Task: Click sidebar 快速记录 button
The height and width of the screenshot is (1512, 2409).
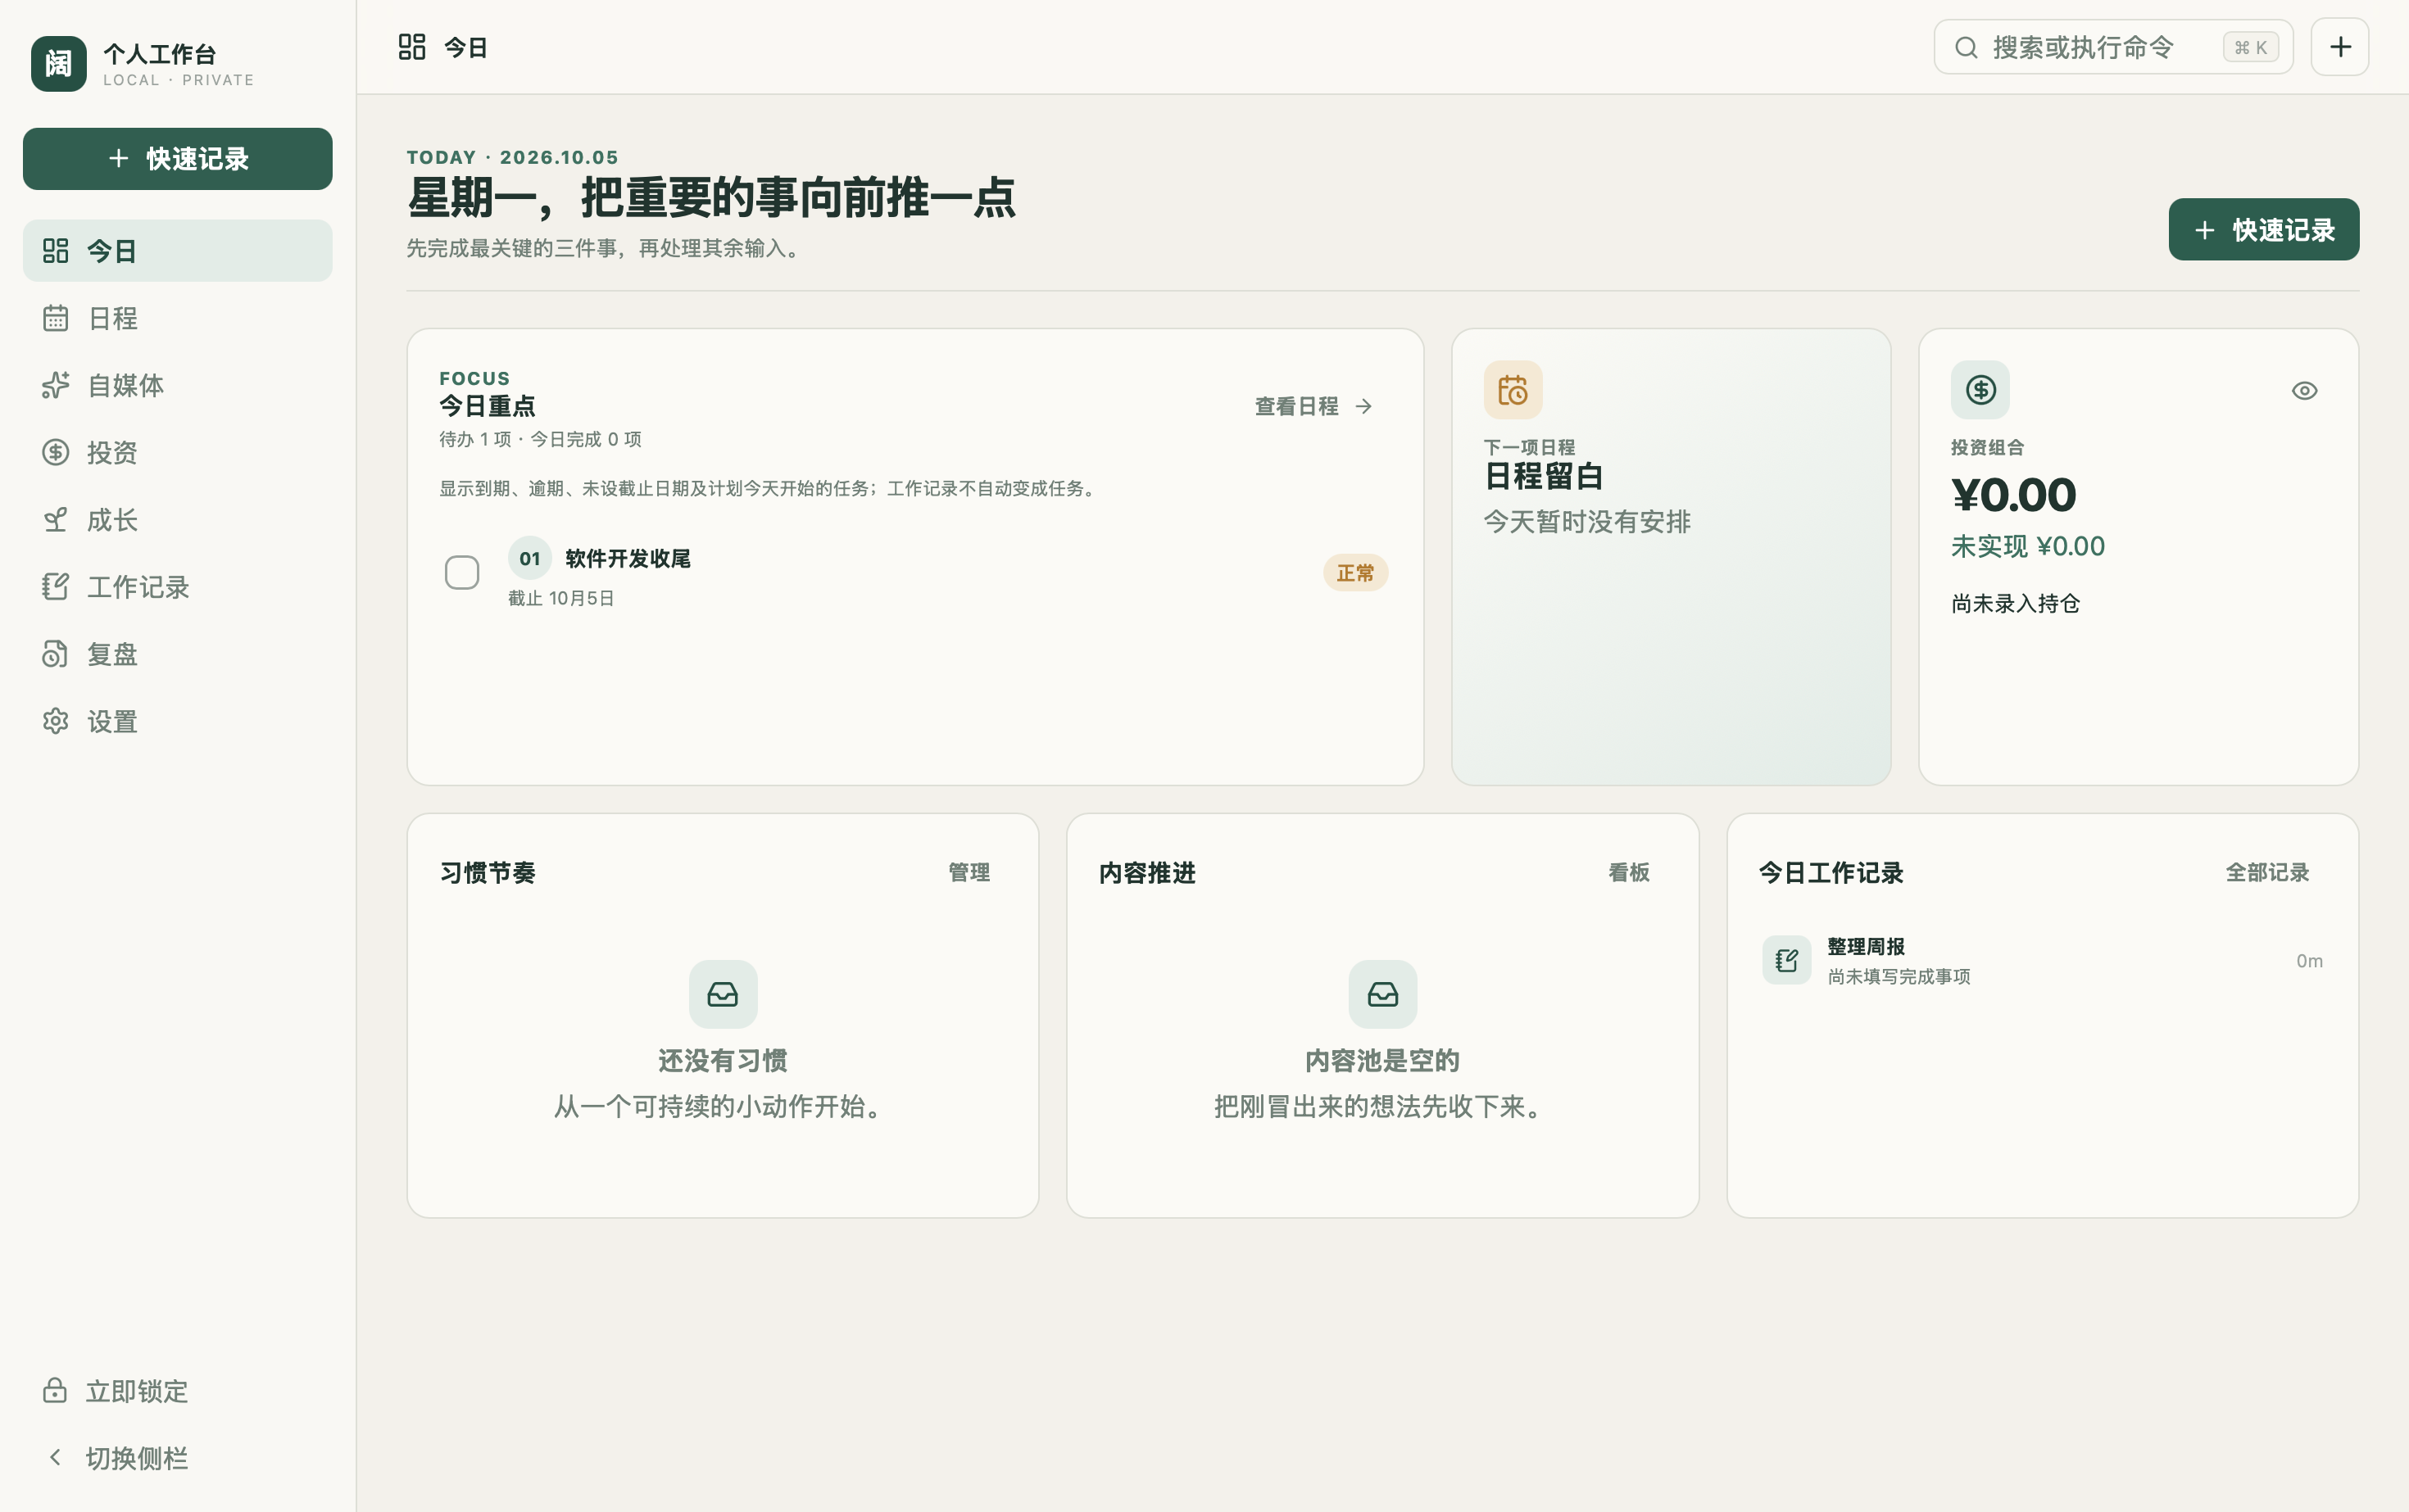Action: [177, 159]
